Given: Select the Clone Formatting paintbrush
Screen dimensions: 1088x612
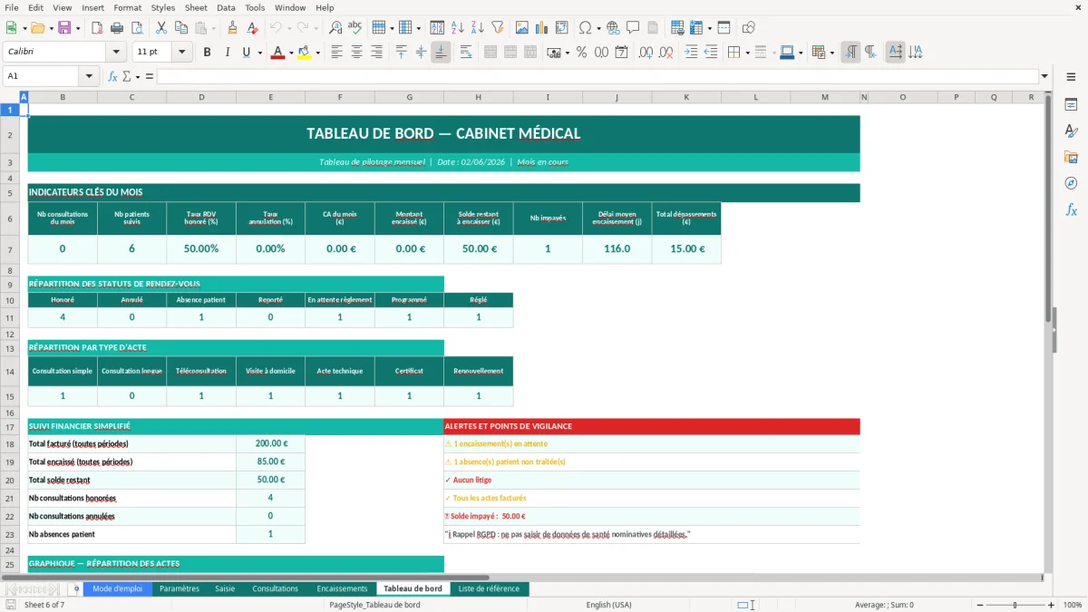Looking at the screenshot, I should pos(233,28).
